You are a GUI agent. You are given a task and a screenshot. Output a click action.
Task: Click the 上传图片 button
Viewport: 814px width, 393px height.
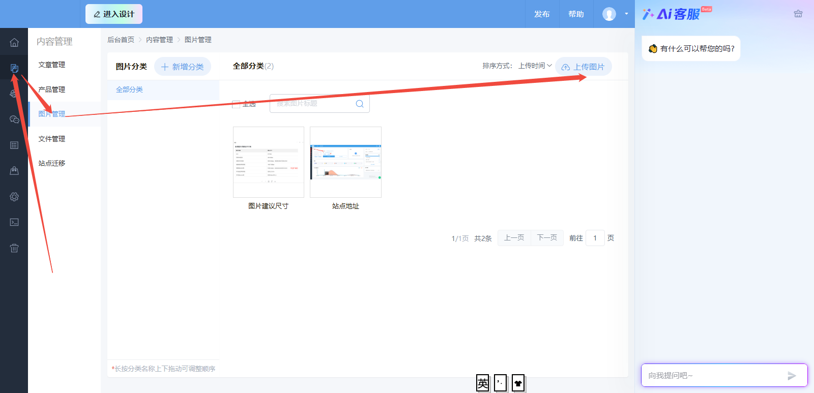tap(584, 67)
